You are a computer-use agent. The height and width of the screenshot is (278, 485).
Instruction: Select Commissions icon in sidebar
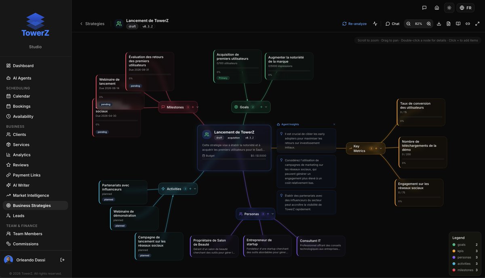pos(8,244)
